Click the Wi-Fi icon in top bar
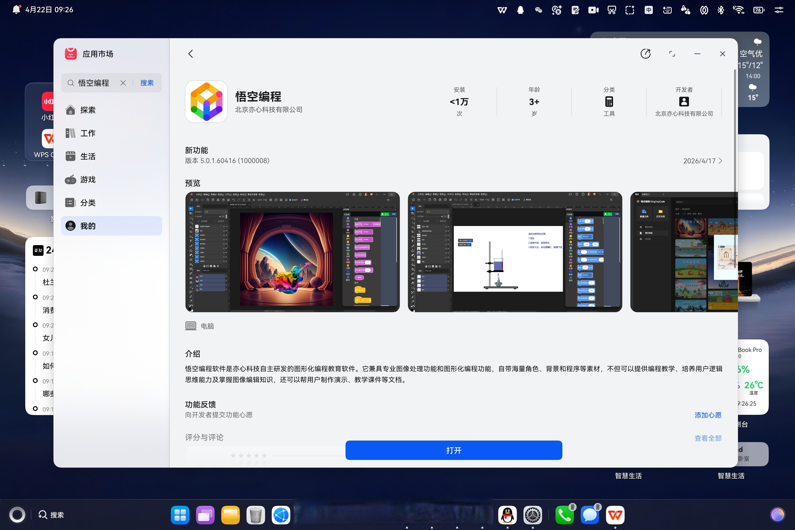 [x=738, y=10]
